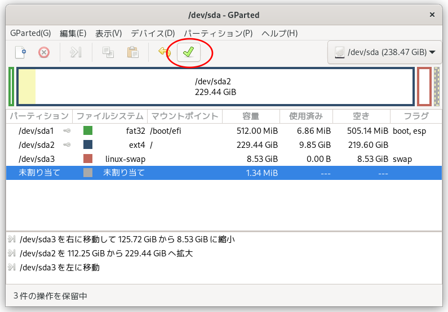448x312 pixels.
Task: Open the デバイス(D) menu
Action: pyautogui.click(x=153, y=33)
